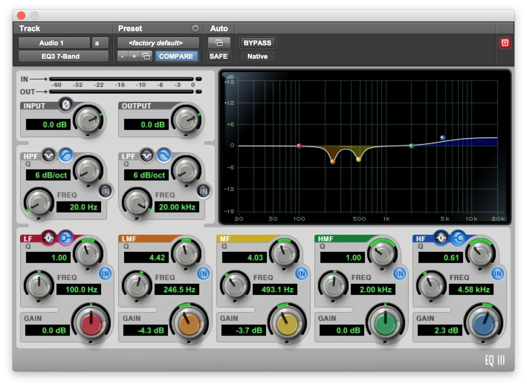Open the factory default preset selector
527x387 pixels.
click(x=158, y=43)
